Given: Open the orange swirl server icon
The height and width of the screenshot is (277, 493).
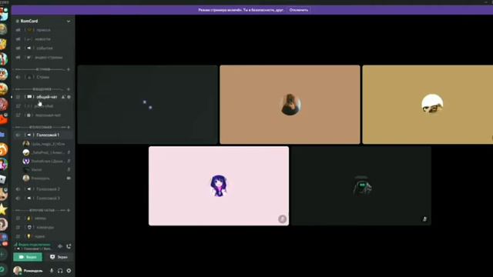Looking at the screenshot, I should [3, 149].
